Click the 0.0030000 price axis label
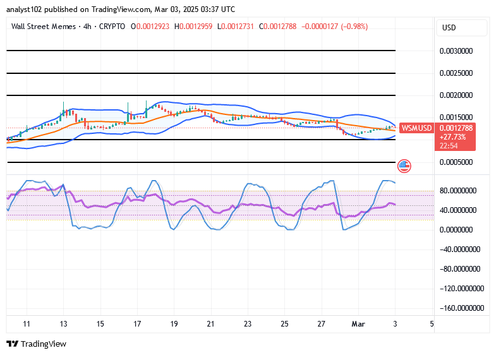 click(x=456, y=51)
